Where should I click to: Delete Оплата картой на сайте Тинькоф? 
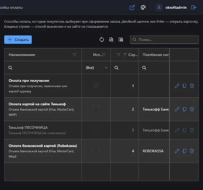pyautogui.click(x=192, y=109)
